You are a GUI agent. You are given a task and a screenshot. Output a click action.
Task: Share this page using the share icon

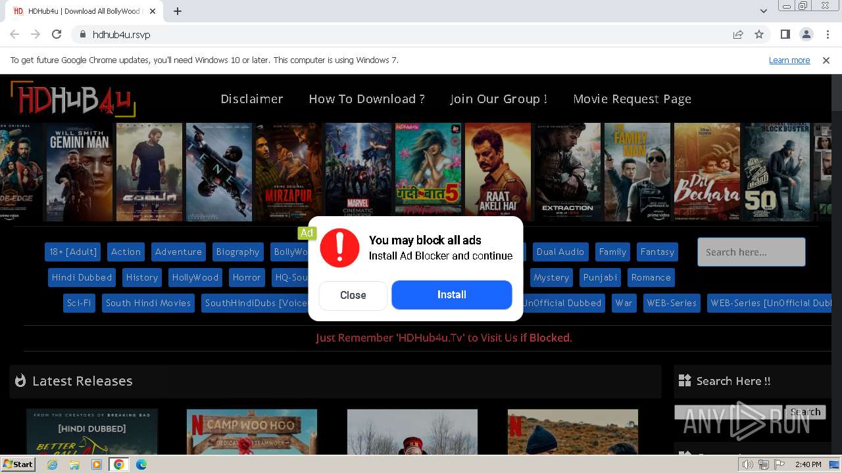(738, 34)
